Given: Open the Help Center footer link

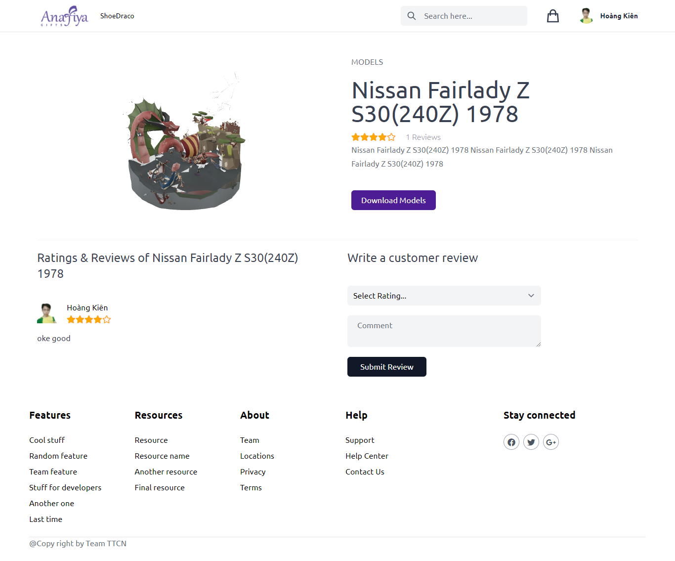Looking at the screenshot, I should point(367,456).
